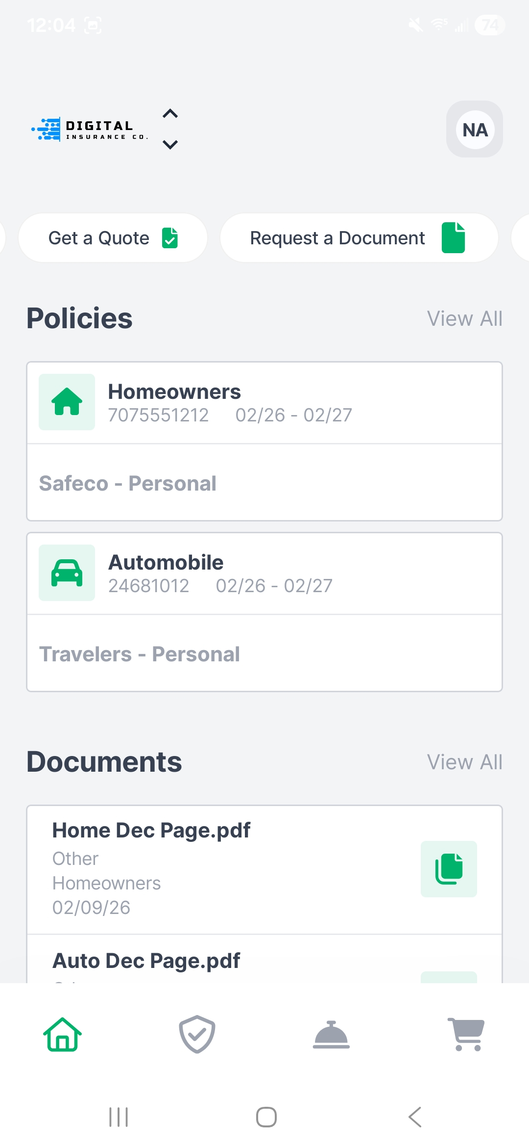Switch to the Home tab
The image size is (529, 1148).
[63, 1034]
